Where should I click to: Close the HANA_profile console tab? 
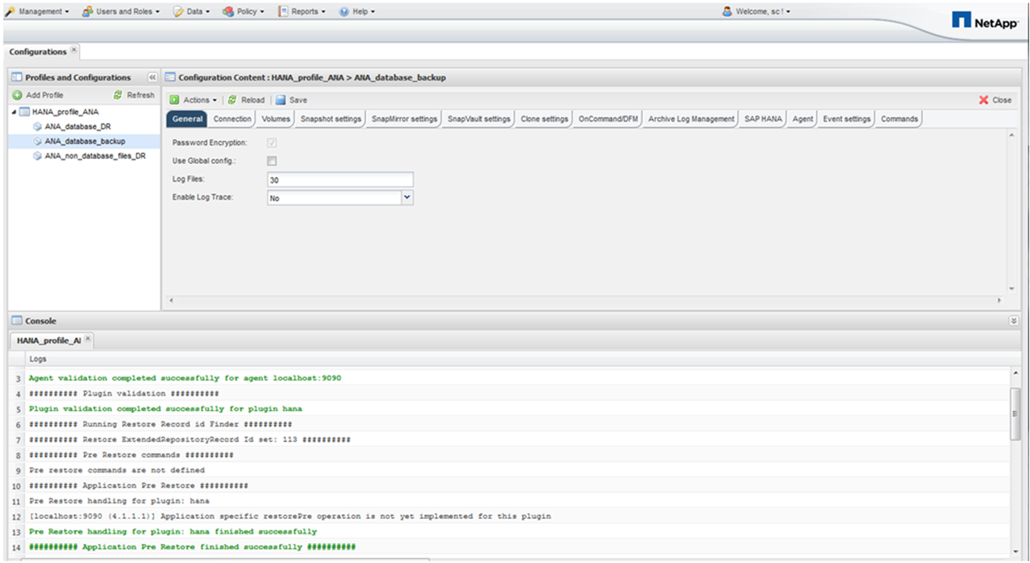(88, 339)
